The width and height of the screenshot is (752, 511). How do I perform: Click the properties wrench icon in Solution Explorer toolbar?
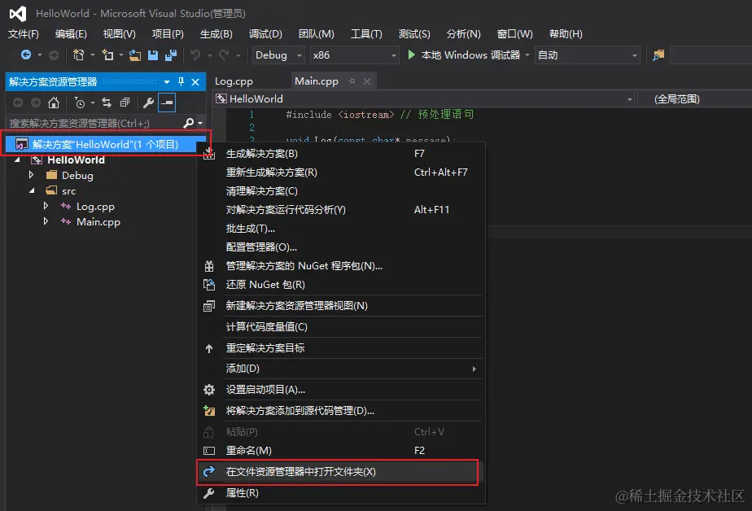pos(148,103)
